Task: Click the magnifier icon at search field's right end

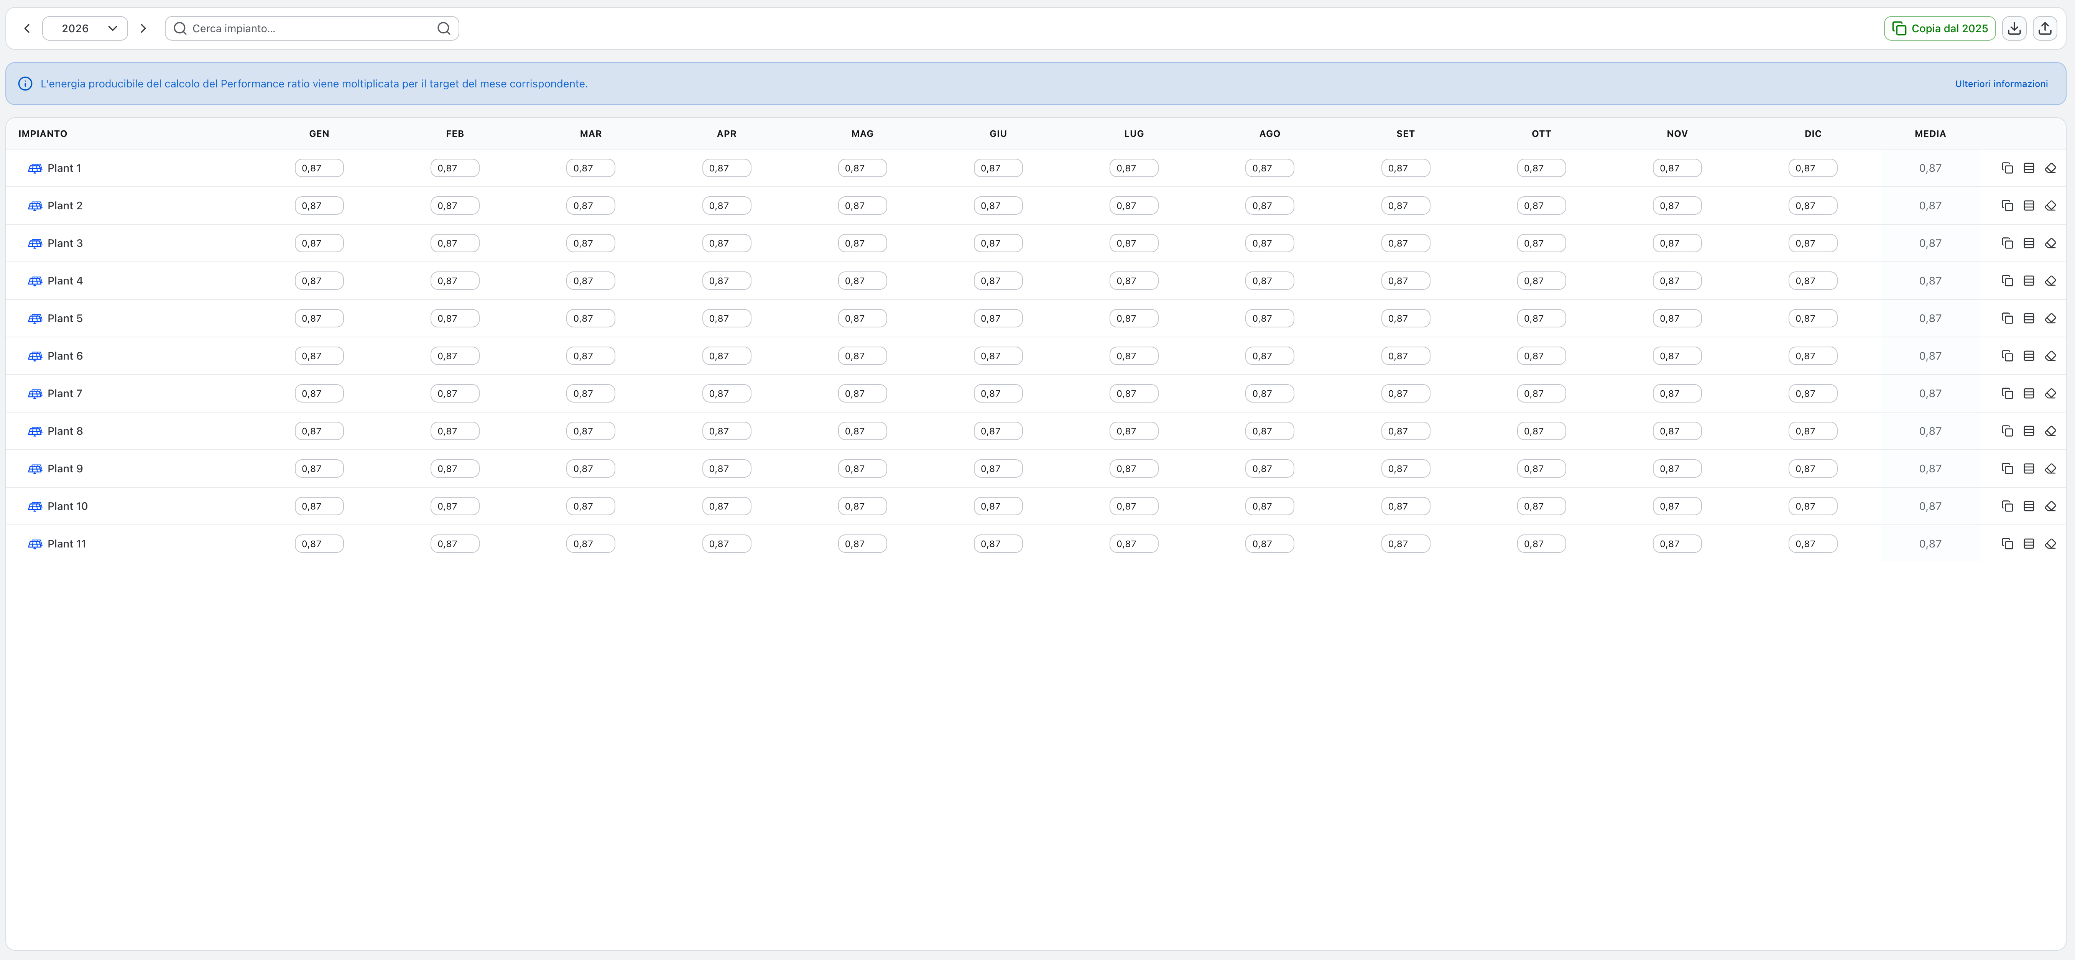Action: coord(443,28)
